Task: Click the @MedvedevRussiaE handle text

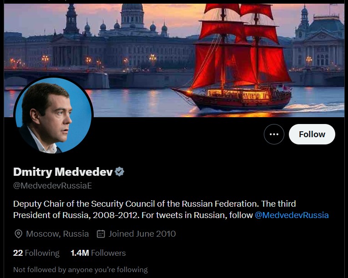Action: pos(52,186)
